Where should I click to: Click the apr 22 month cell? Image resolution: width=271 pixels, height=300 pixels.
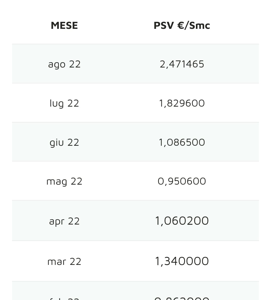tap(64, 221)
